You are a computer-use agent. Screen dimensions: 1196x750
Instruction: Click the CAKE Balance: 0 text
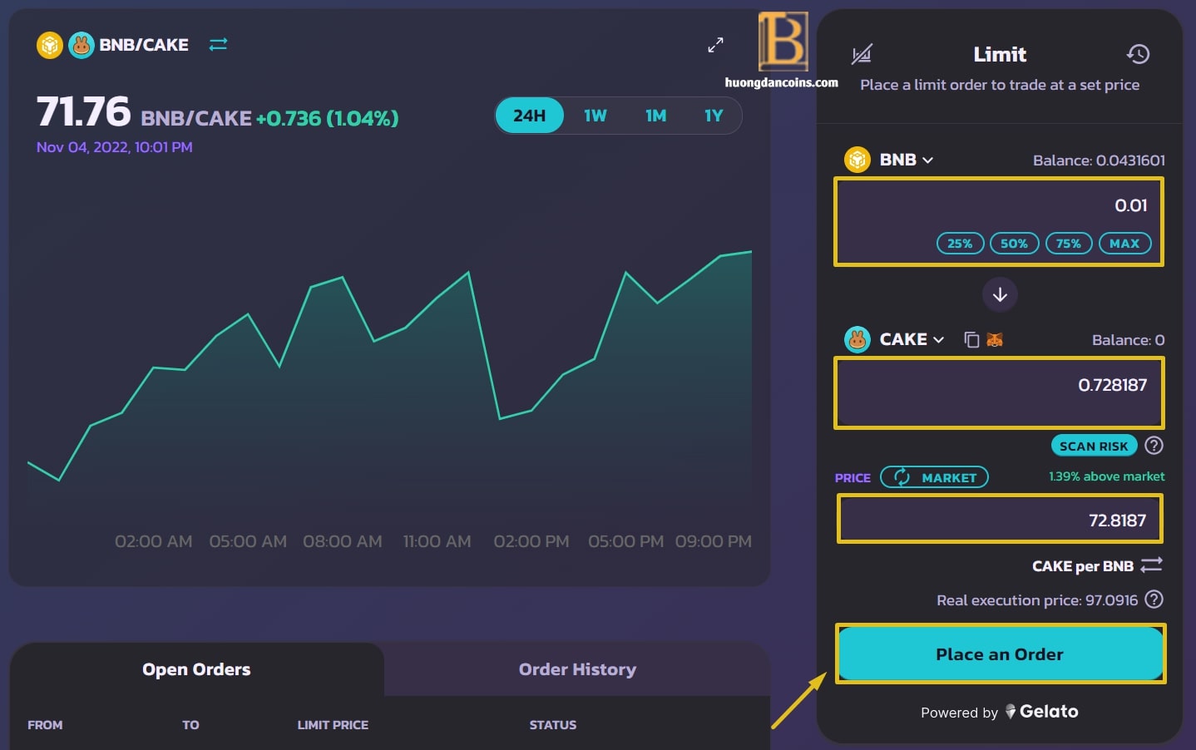(1128, 340)
